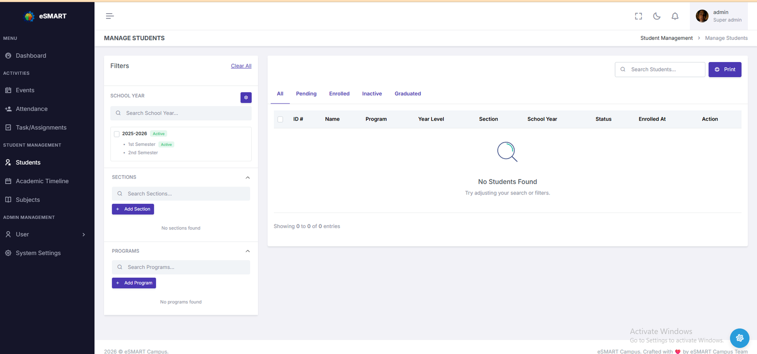Collapse the Sections filter panel

[247, 177]
